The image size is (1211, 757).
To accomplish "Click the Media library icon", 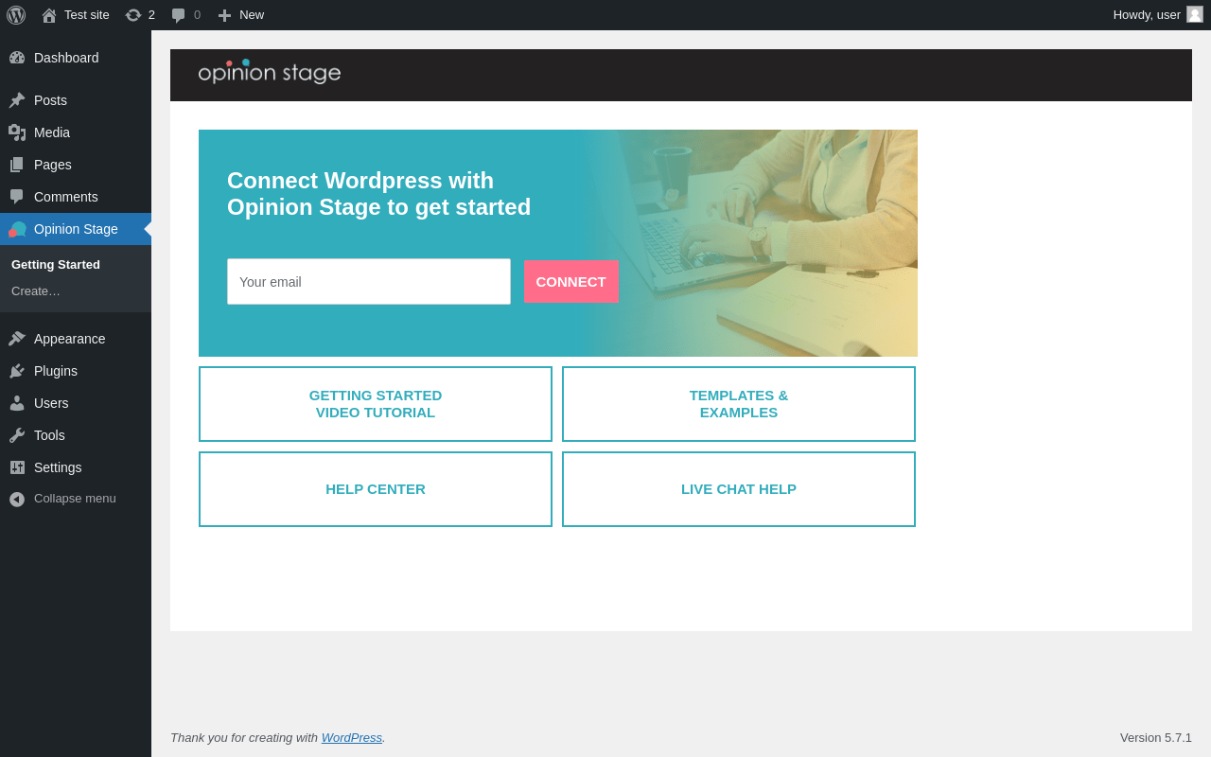I will click(17, 132).
